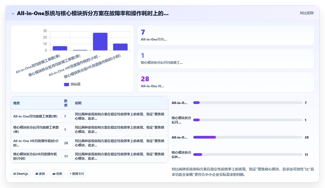Select the data card showing 7
325x188 pixels.
pos(226,35)
